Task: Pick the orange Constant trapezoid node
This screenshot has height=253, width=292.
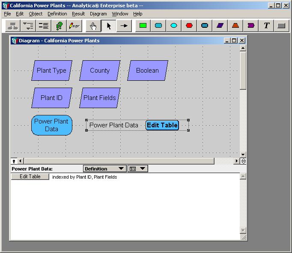Action: (x=235, y=26)
